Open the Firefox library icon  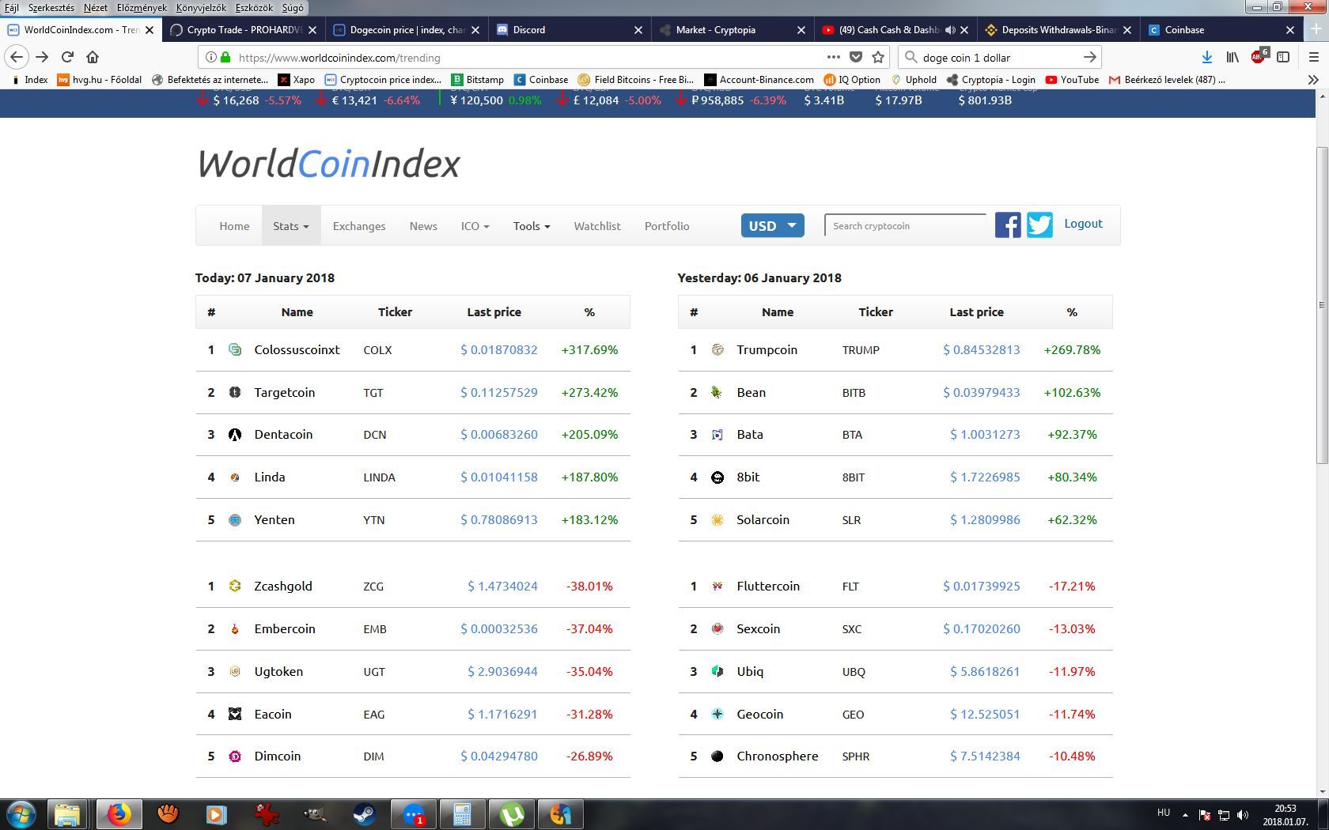click(1232, 57)
